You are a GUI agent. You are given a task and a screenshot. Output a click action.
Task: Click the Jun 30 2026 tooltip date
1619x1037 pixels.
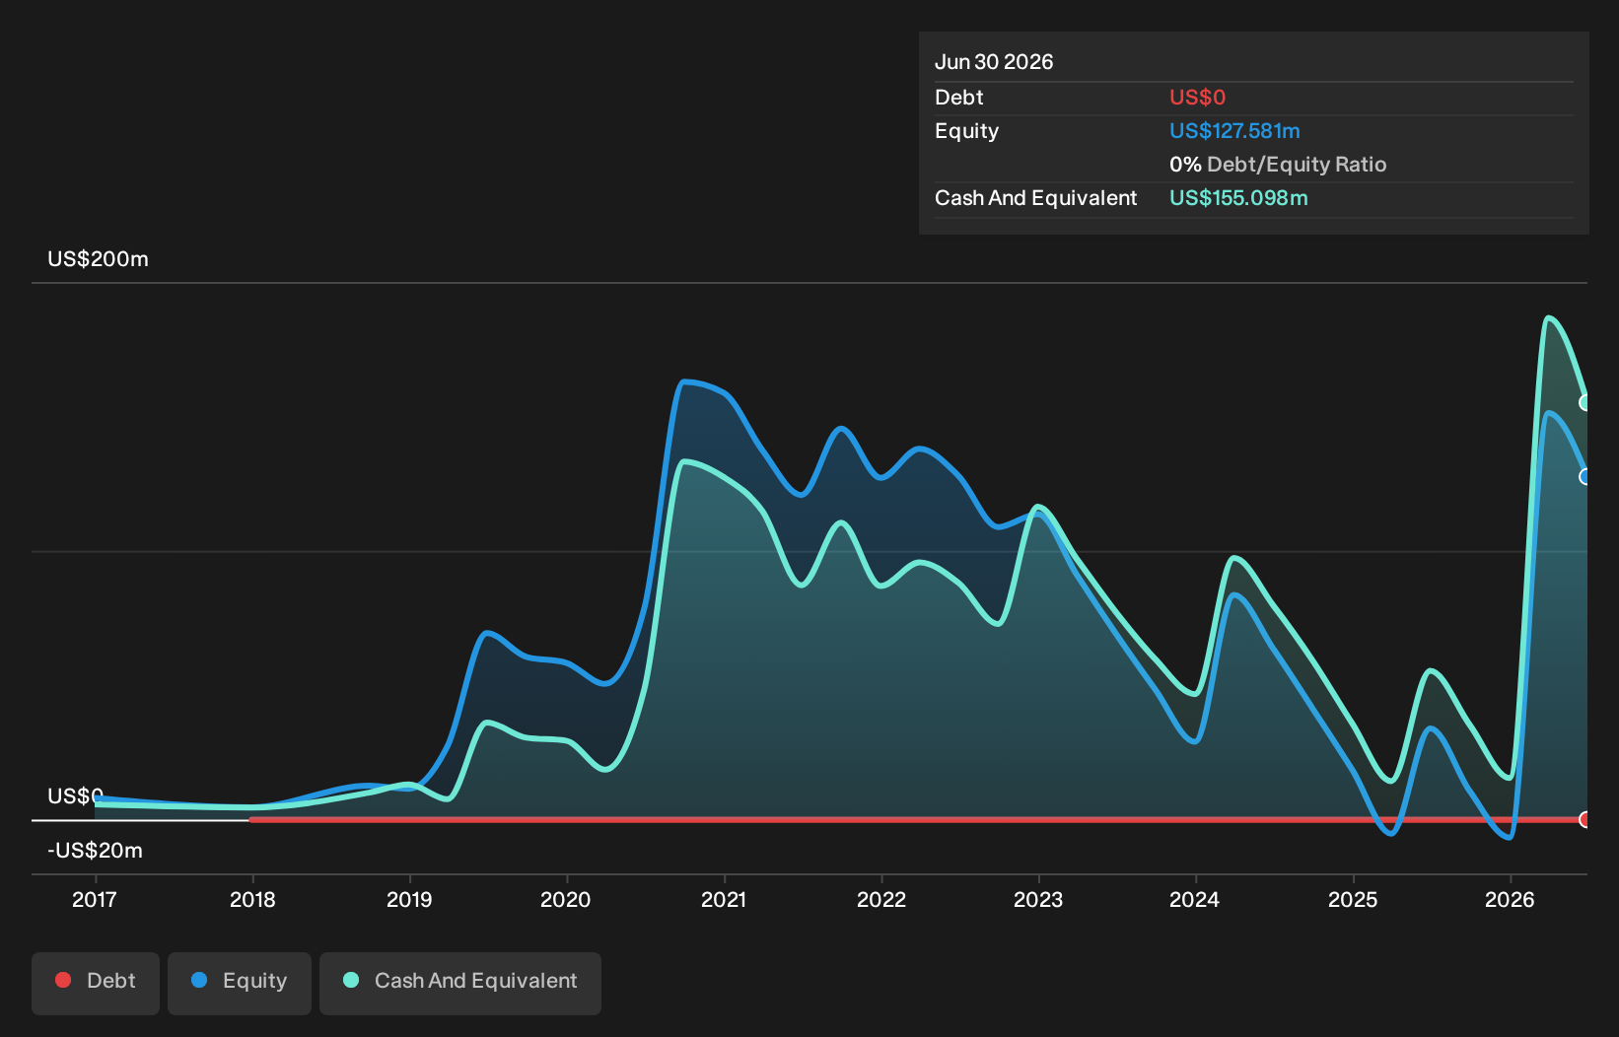(994, 62)
